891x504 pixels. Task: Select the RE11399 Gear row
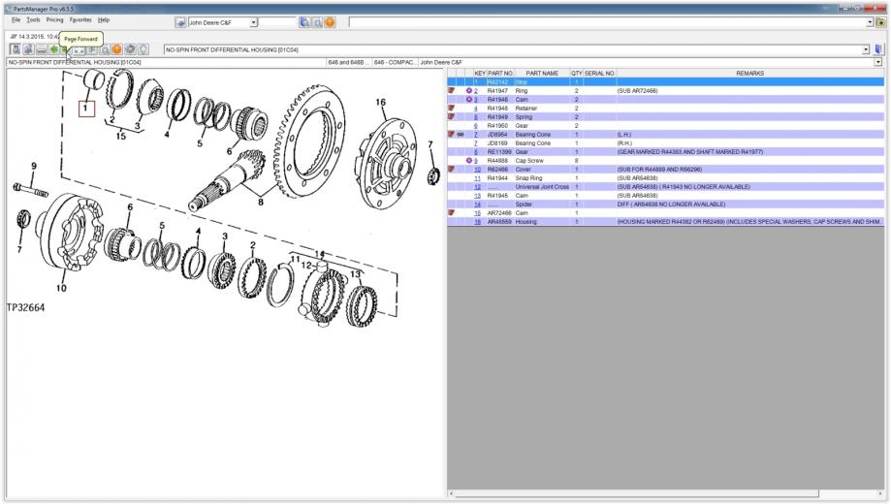coord(665,152)
